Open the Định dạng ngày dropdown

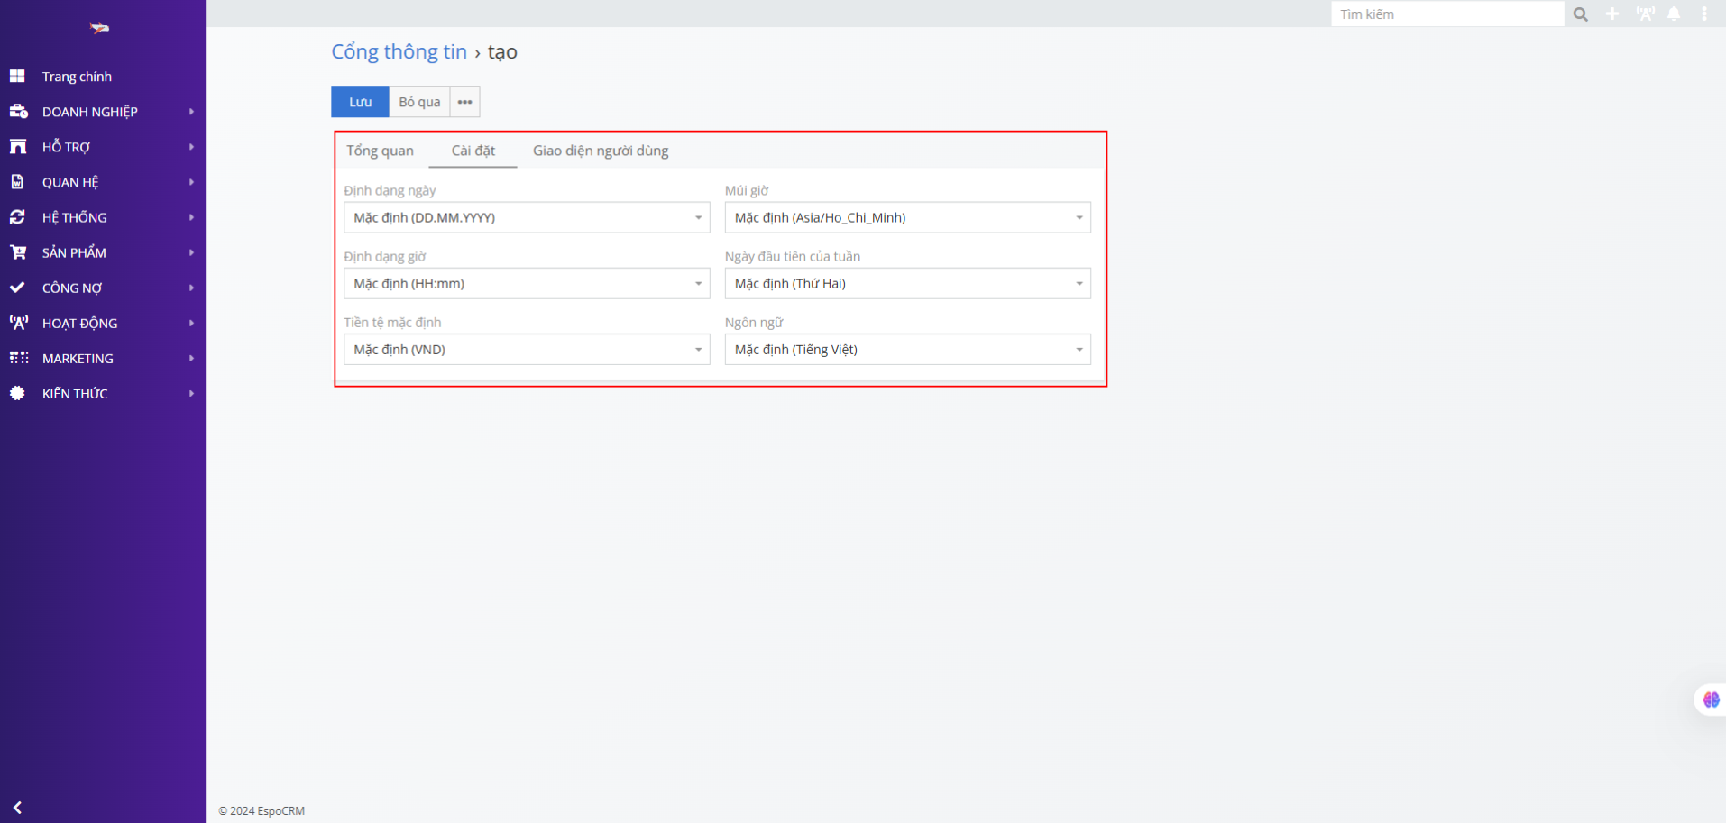click(526, 217)
